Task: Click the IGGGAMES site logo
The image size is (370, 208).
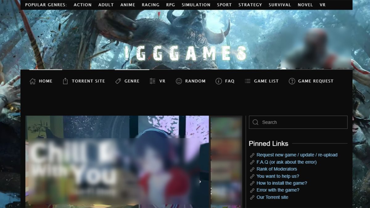Action: pos(186,53)
